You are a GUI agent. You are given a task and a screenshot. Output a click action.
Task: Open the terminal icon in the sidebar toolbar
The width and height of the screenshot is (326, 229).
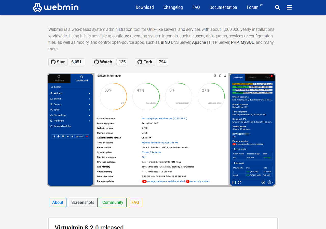pos(63,136)
